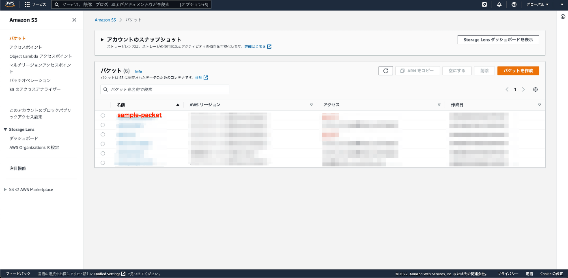Open external link icon beside 詳細はこちら
This screenshot has height=278, width=568.
269,47
